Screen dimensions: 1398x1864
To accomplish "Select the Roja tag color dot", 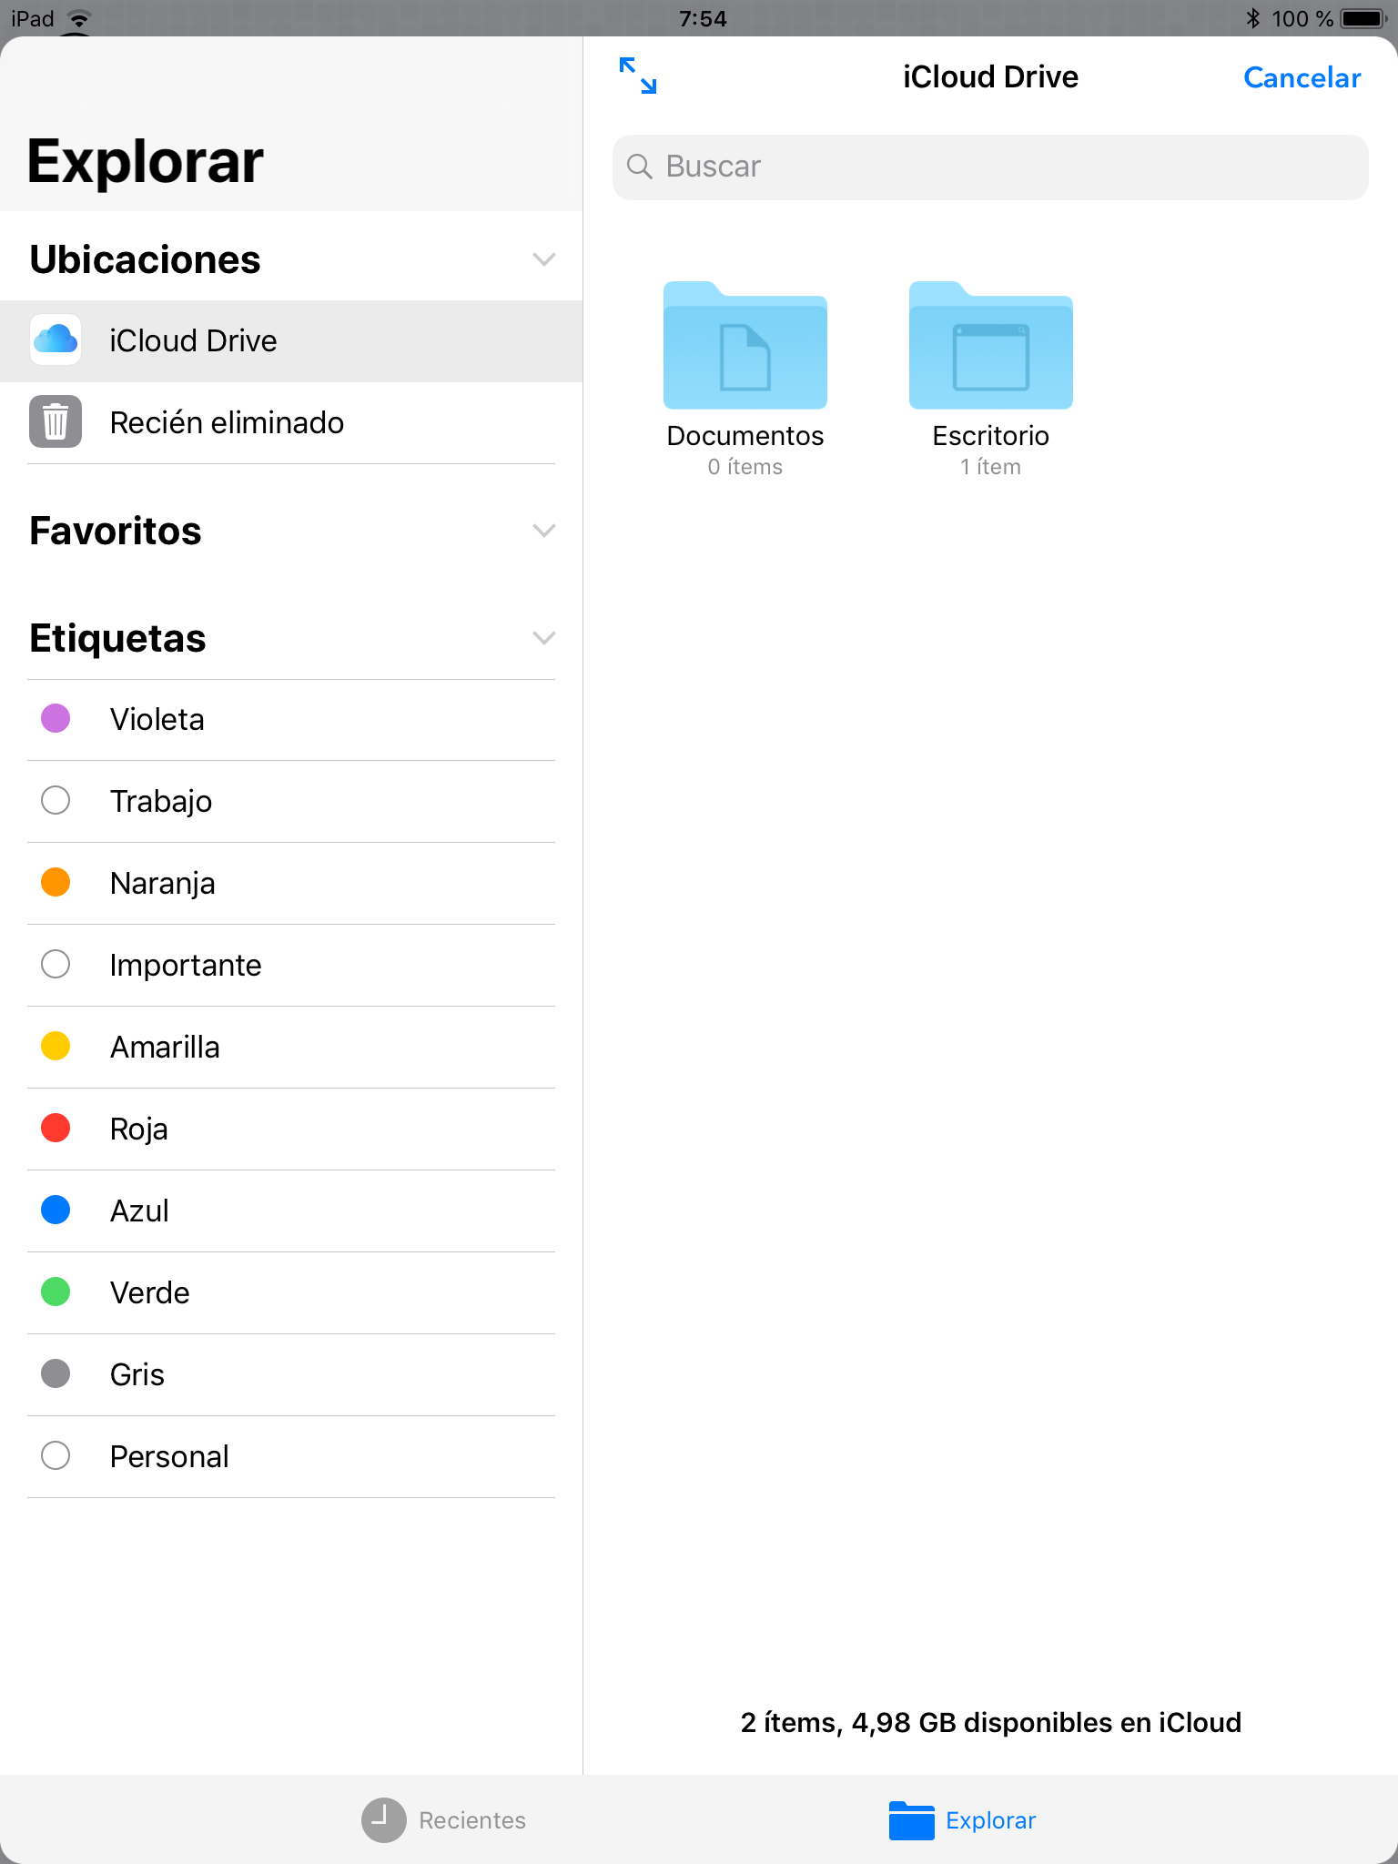I will coord(56,1129).
